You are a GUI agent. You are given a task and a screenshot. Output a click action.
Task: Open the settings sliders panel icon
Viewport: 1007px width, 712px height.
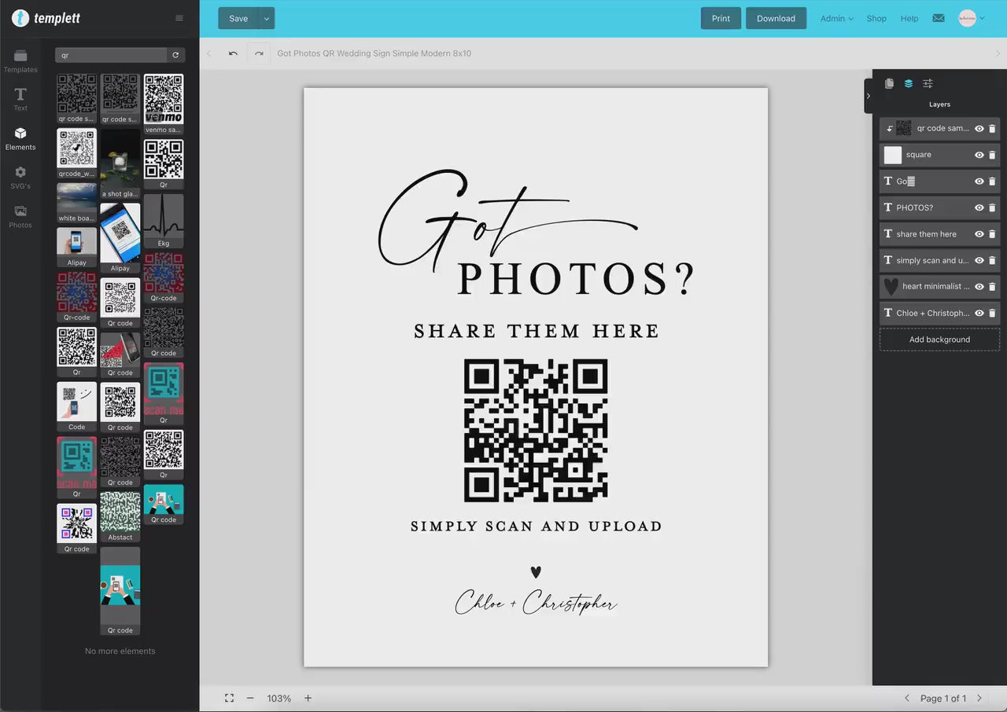click(x=928, y=83)
